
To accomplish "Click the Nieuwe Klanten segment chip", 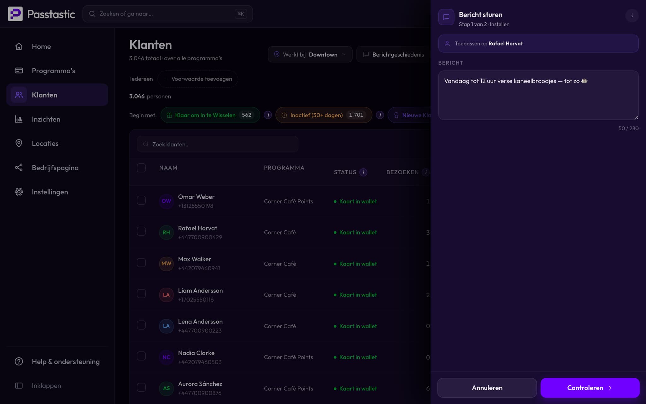I will tap(409, 115).
